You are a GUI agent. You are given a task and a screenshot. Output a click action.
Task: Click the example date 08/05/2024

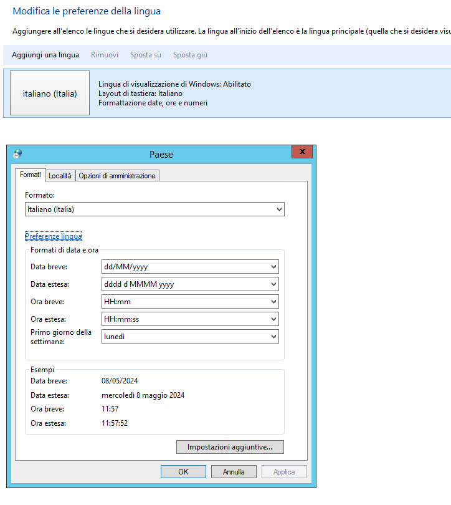pos(120,381)
